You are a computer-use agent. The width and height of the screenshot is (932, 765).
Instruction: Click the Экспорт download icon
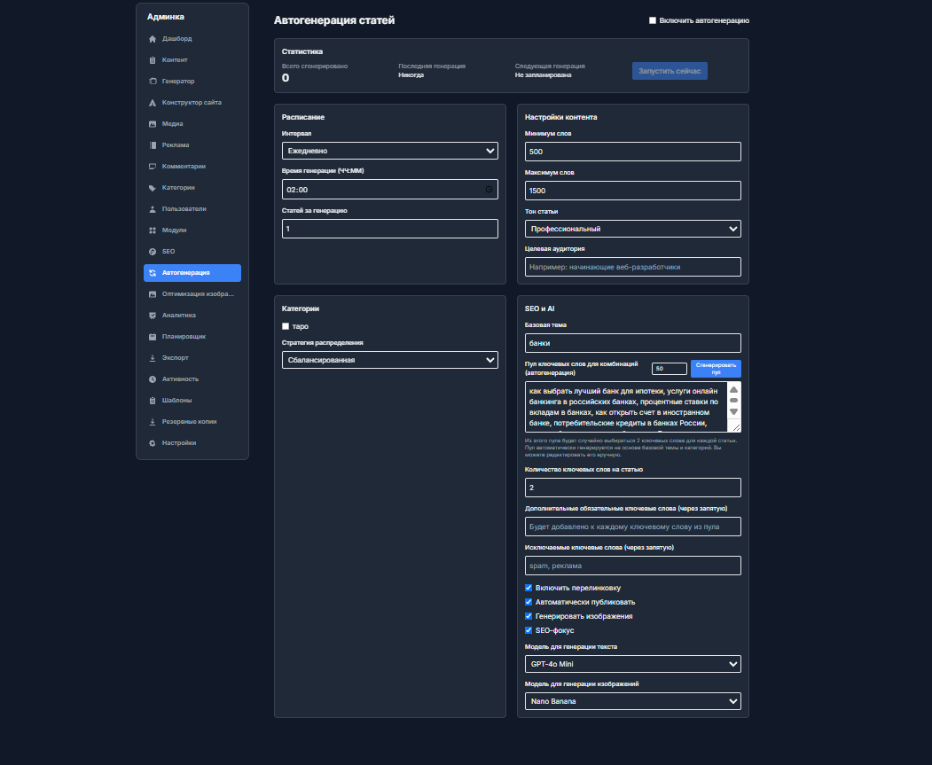click(x=153, y=358)
